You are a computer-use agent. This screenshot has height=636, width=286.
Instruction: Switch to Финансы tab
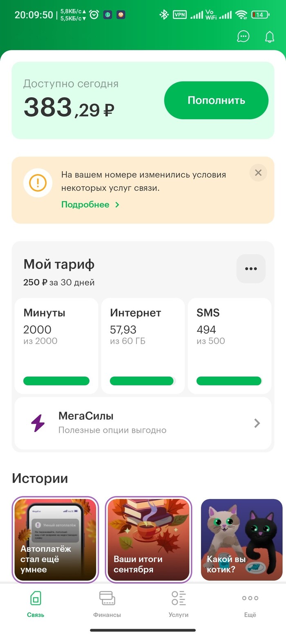pos(107,604)
